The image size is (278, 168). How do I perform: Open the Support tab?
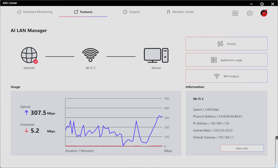point(132,12)
